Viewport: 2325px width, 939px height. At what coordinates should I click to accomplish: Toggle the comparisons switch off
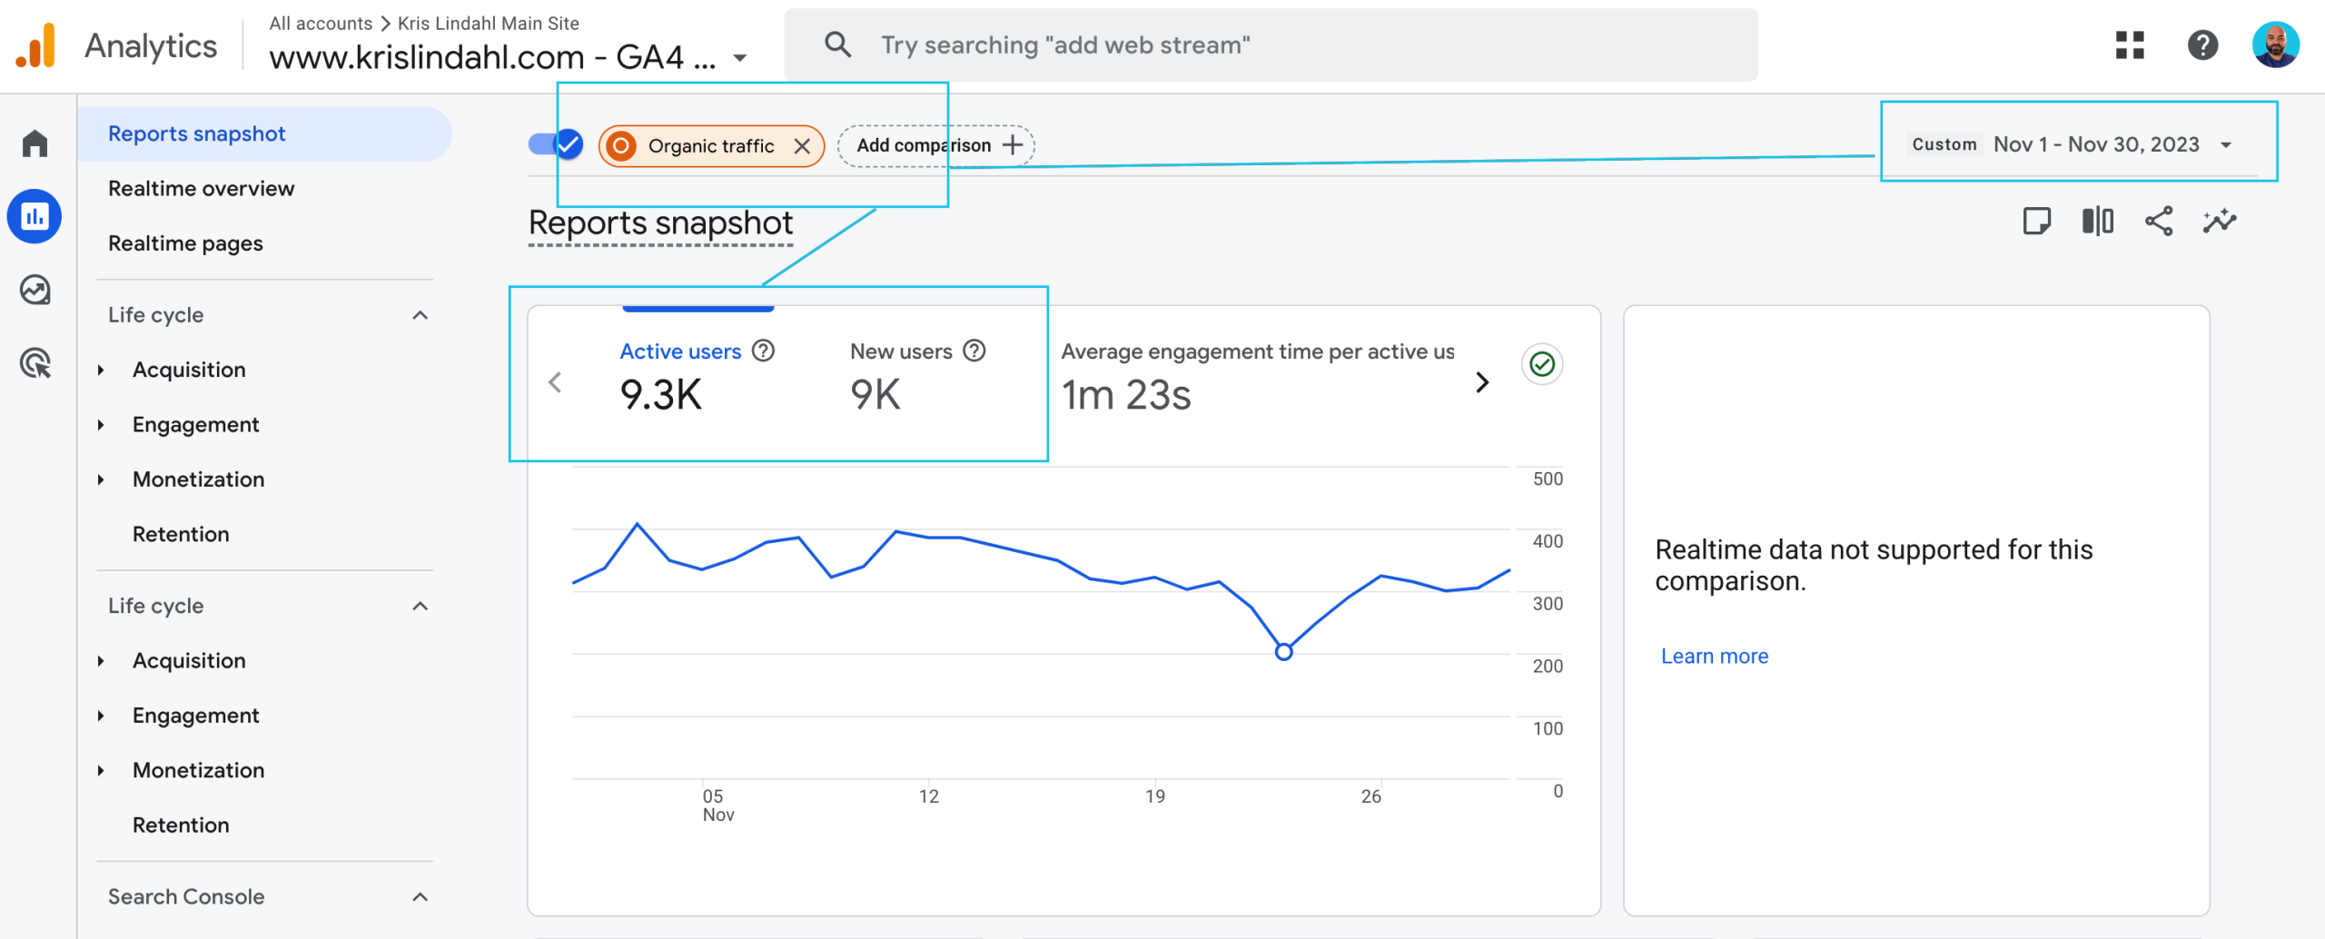click(556, 144)
